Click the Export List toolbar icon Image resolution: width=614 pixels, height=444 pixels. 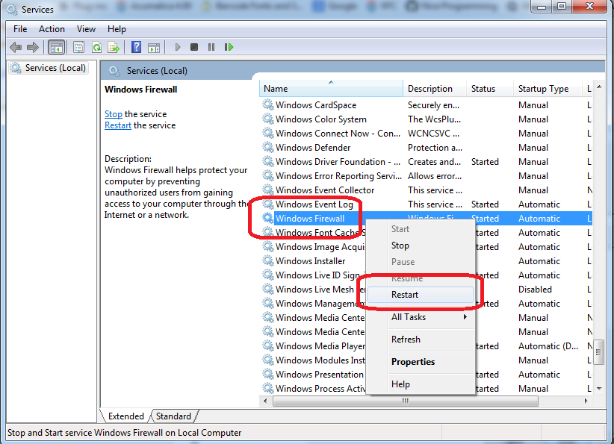pyautogui.click(x=114, y=48)
